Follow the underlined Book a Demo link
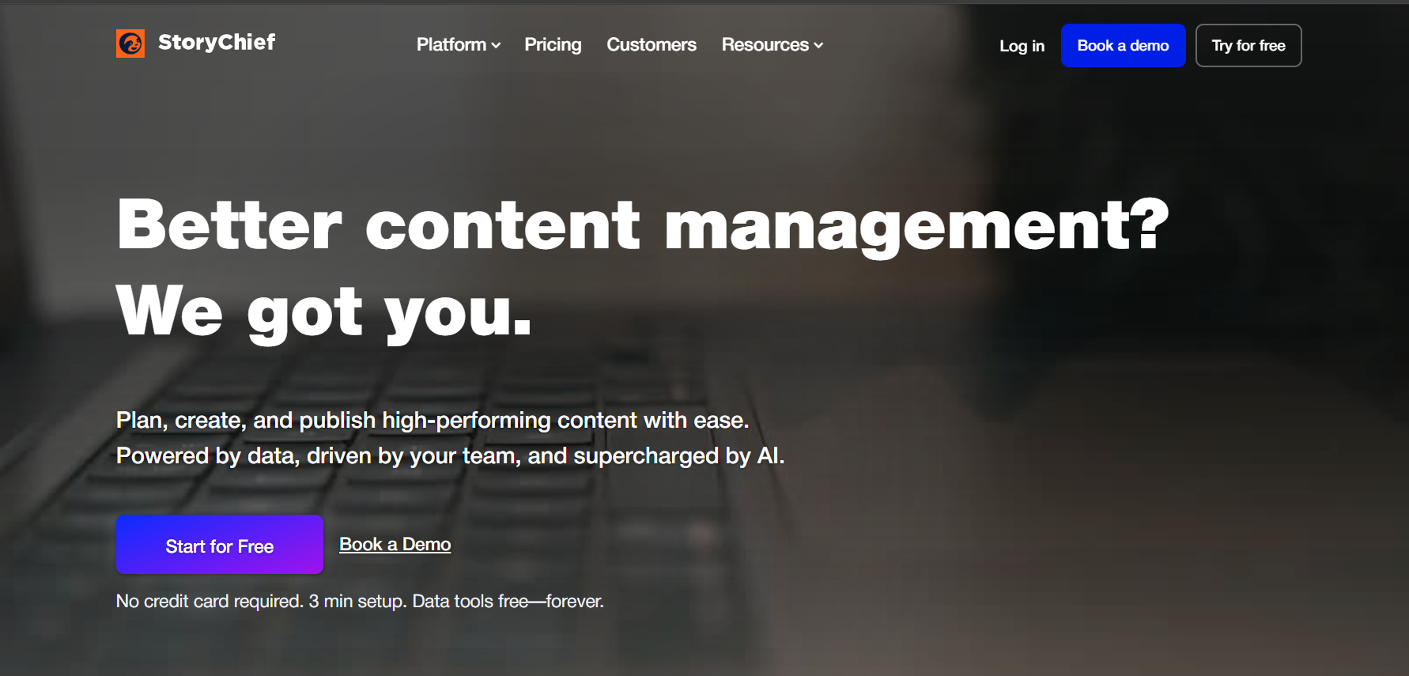Viewport: 1409px width, 676px height. 395,545
